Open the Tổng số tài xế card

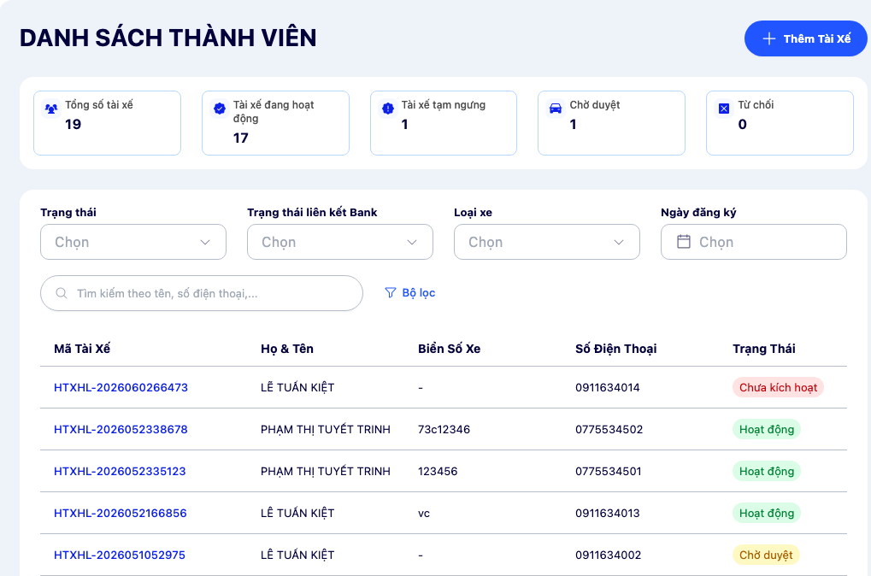tap(107, 123)
